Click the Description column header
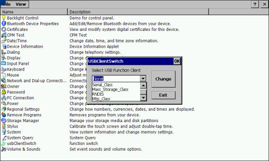This screenshot has height=161, width=269. coord(138,12)
